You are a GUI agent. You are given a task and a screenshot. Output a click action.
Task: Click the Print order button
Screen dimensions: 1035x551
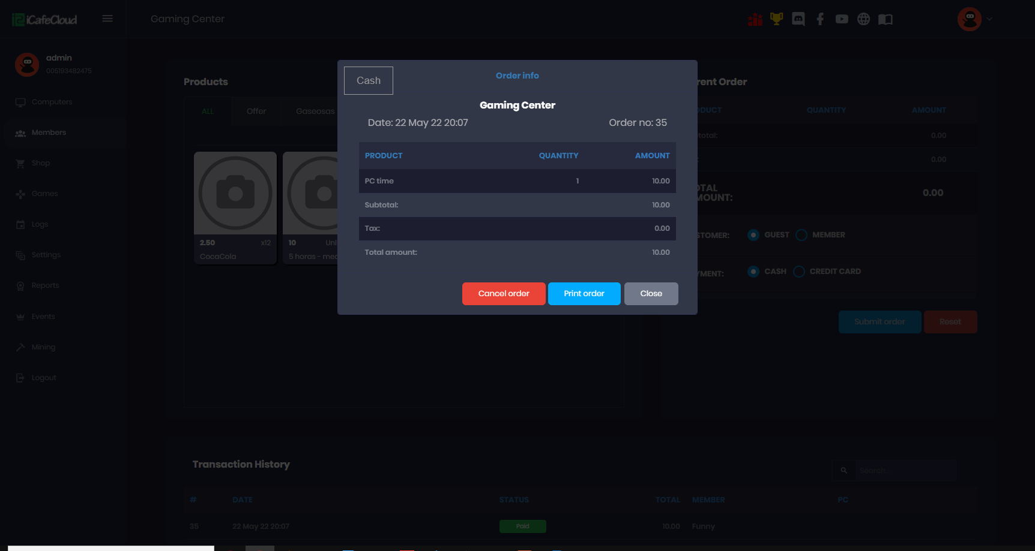point(584,294)
